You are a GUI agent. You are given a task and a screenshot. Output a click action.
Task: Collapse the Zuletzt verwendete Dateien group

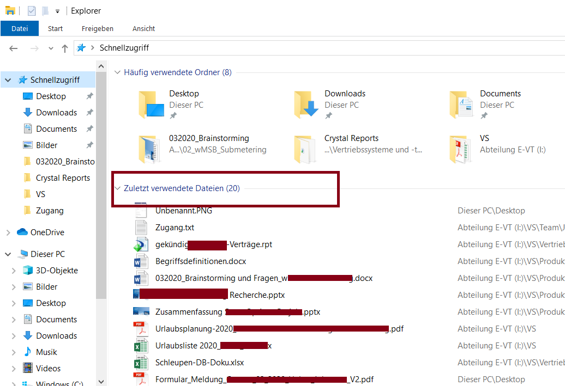pos(117,188)
